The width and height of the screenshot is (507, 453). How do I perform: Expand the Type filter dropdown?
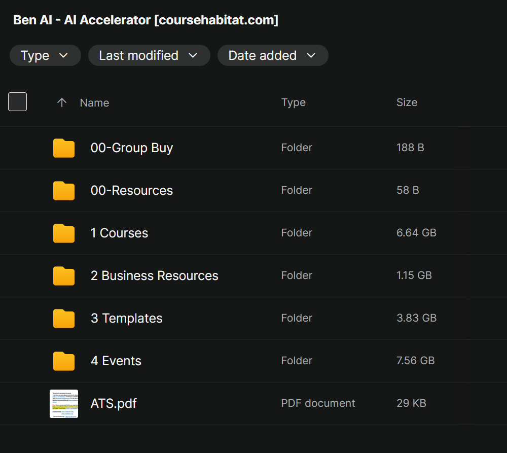[x=45, y=55]
